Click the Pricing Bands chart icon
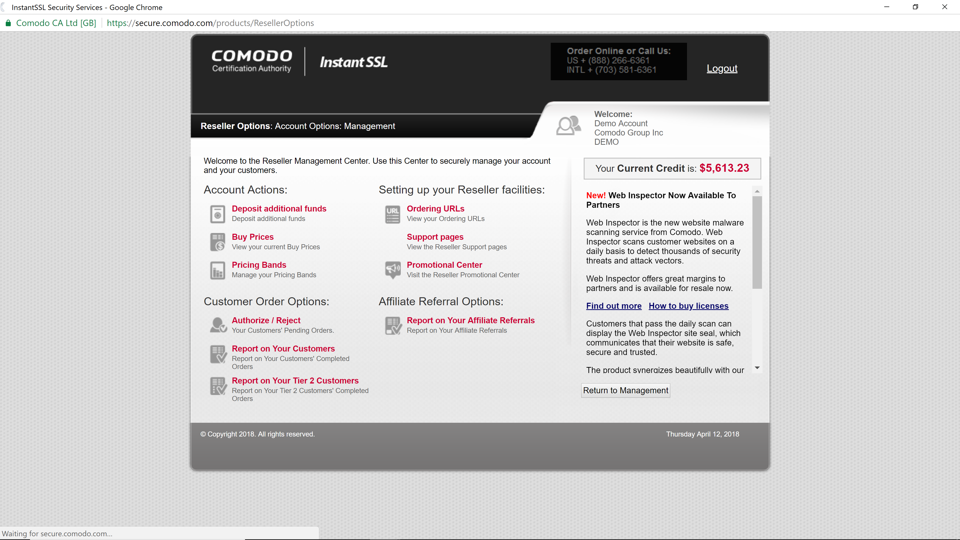This screenshot has width=960, height=540. click(x=218, y=270)
